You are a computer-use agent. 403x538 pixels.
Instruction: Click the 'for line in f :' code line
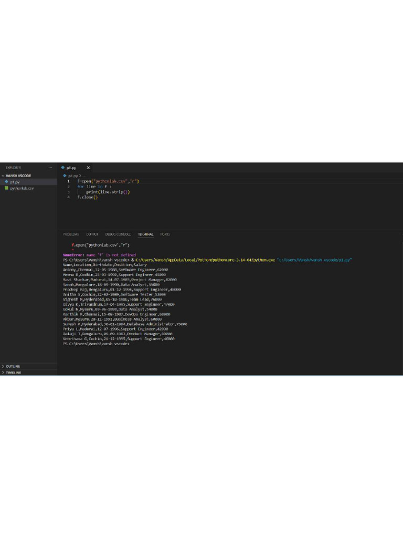(94, 187)
